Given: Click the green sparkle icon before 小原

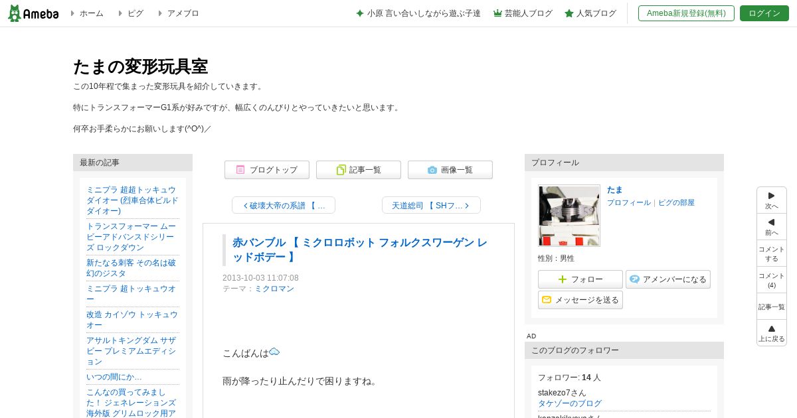Looking at the screenshot, I should (x=360, y=13).
